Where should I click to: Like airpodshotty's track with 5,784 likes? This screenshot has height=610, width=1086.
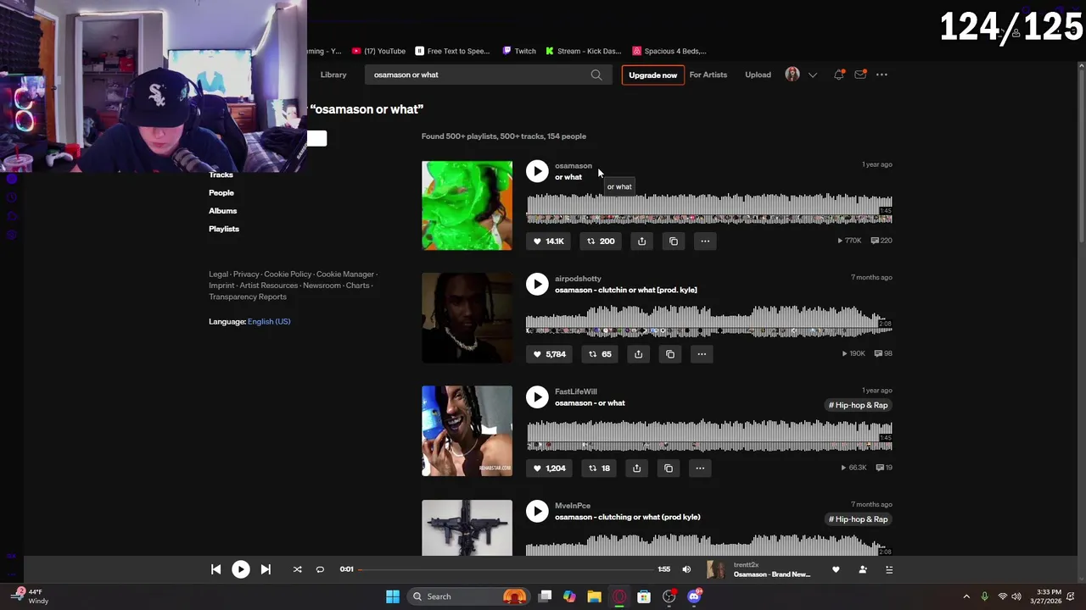549,354
